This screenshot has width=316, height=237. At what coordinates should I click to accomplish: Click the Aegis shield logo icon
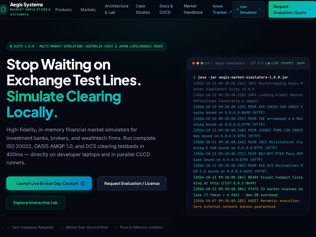coord(3,9)
